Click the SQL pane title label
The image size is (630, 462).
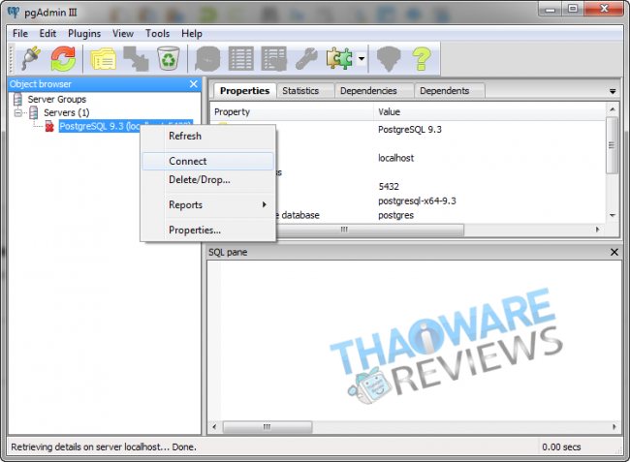pos(228,252)
